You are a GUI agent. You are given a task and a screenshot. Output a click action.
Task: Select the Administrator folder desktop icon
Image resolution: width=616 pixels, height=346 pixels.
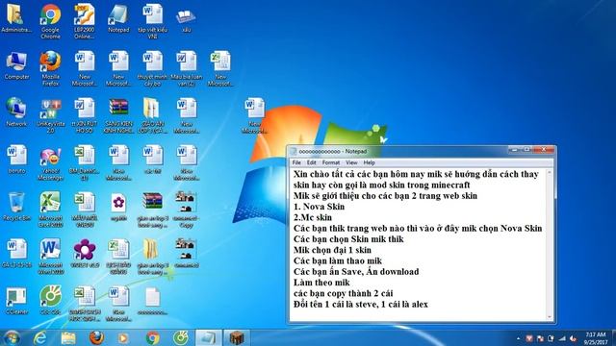16,19
